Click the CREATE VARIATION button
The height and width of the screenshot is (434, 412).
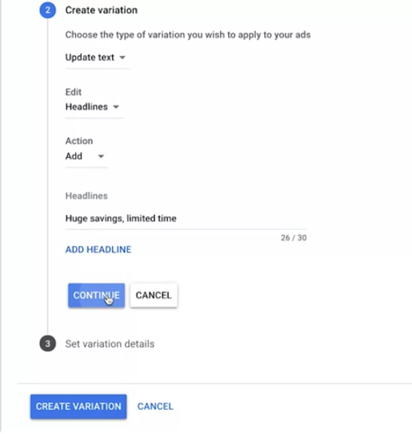click(x=78, y=406)
